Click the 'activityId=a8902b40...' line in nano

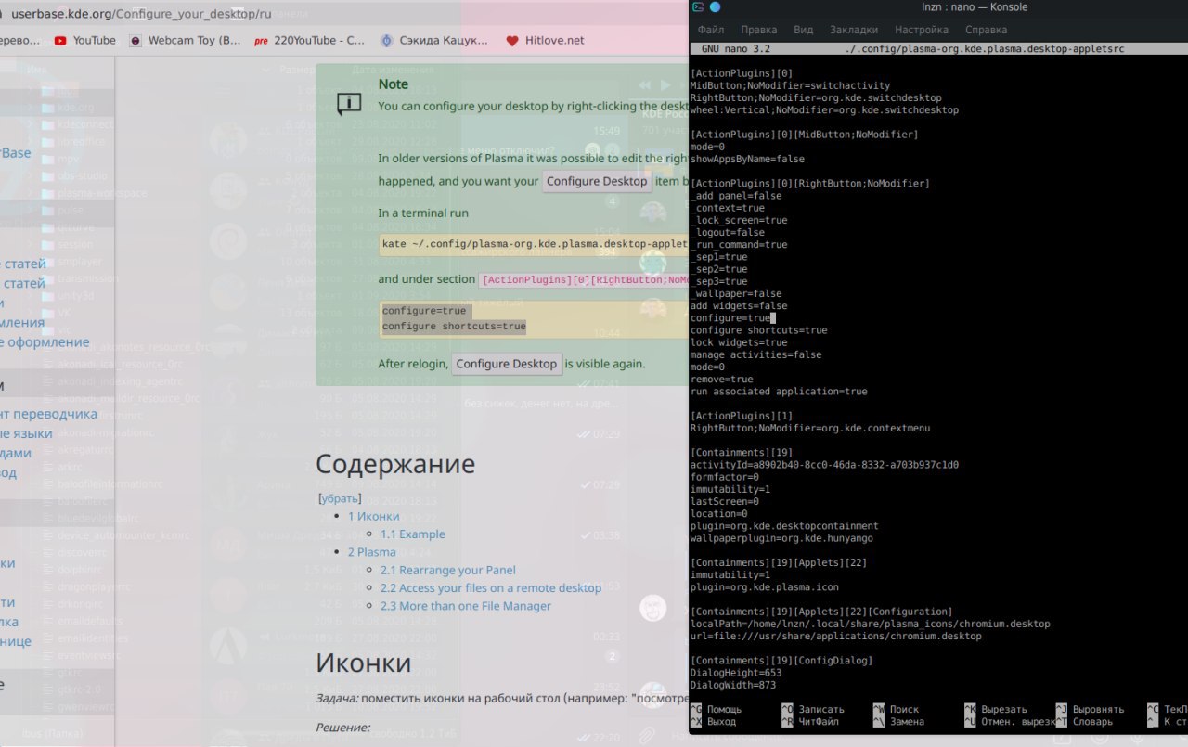click(824, 465)
